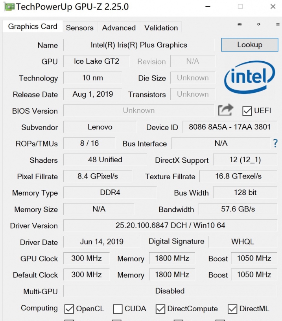Viewport: 282px width, 321px height.
Task: Toggle the DirectML checkbox
Action: [232, 309]
